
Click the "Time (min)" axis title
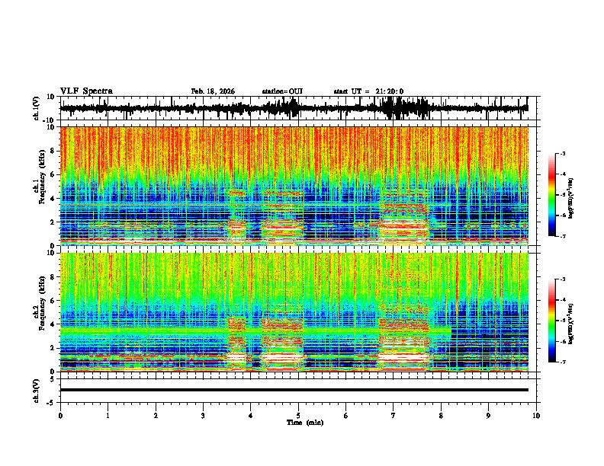pyautogui.click(x=305, y=423)
